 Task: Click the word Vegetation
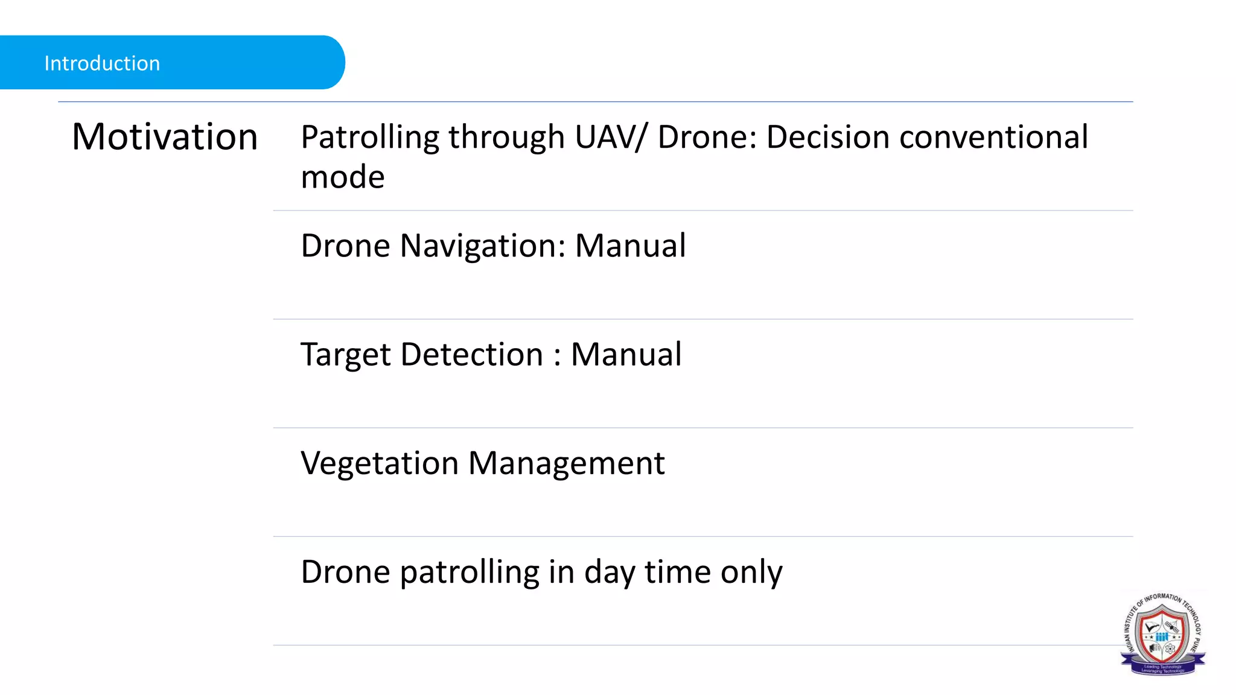coord(380,463)
